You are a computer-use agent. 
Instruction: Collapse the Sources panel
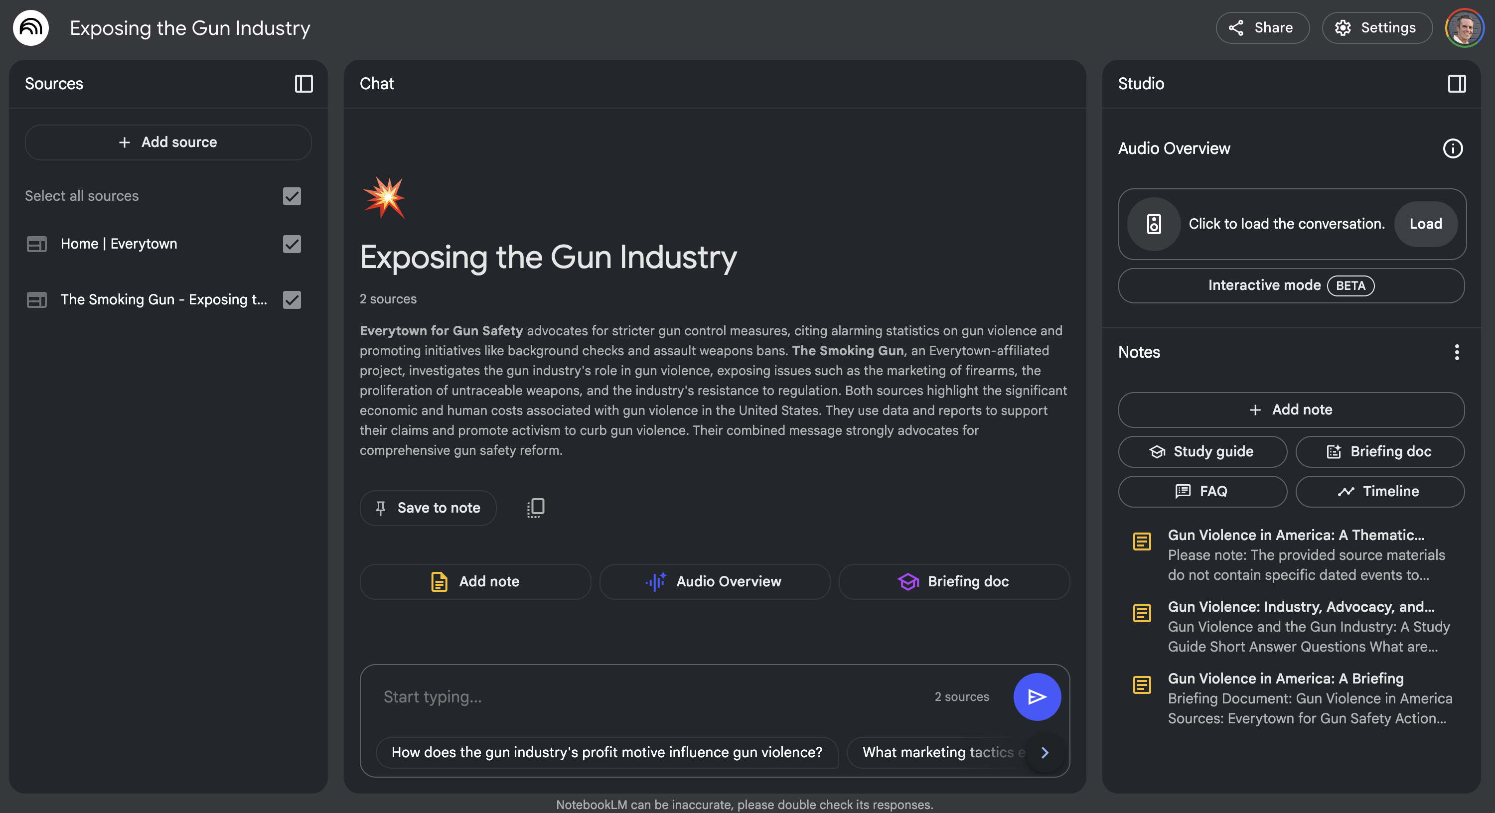click(303, 84)
